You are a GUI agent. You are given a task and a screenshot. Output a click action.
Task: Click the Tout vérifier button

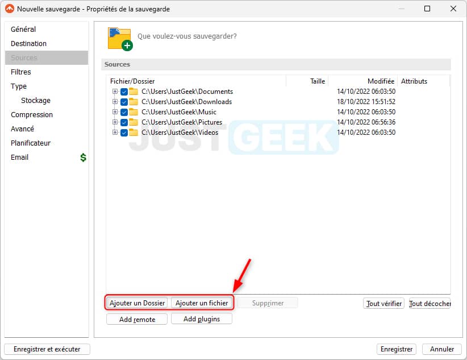383,303
